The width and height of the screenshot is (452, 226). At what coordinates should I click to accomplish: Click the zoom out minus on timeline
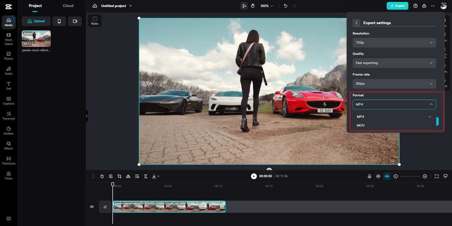coord(396,176)
